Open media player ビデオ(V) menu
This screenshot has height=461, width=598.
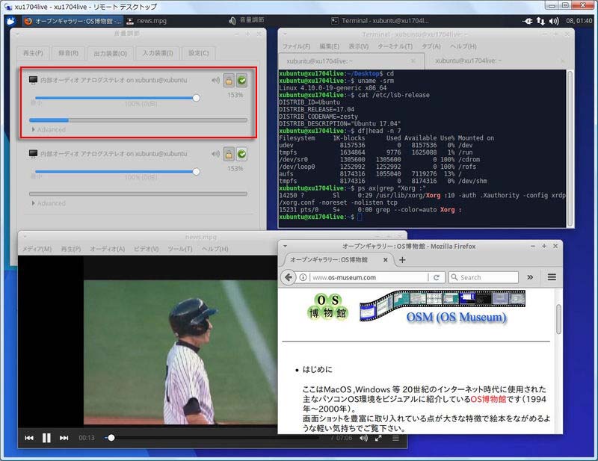[146, 249]
